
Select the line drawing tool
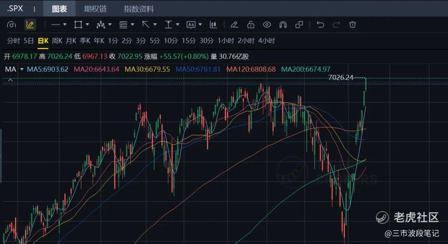pyautogui.click(x=56, y=25)
